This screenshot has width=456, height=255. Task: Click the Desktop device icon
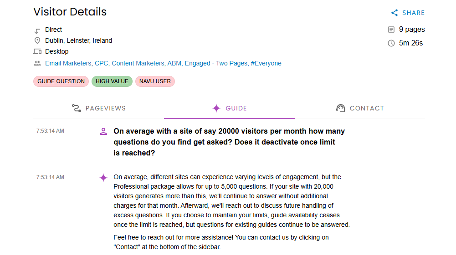pyautogui.click(x=37, y=52)
